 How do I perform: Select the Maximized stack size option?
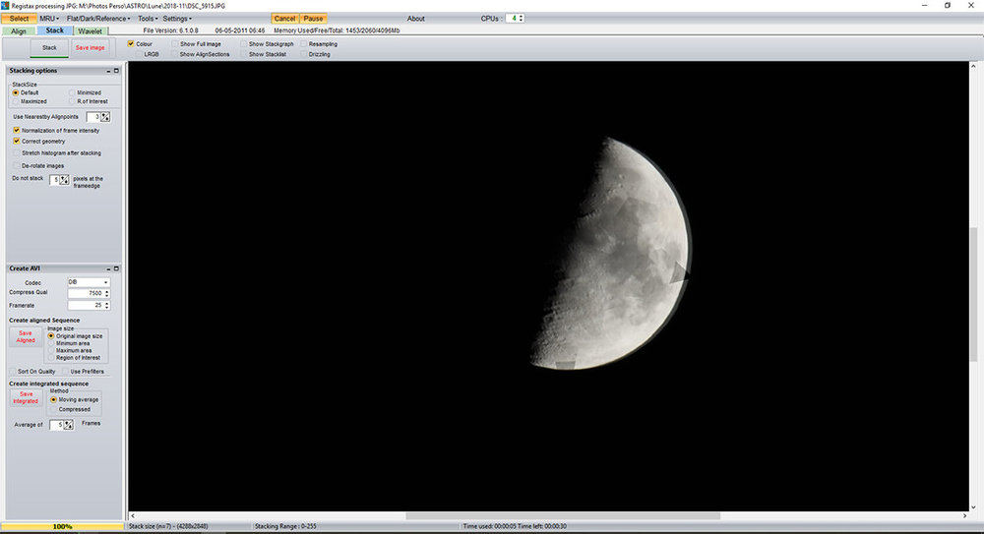pos(15,100)
